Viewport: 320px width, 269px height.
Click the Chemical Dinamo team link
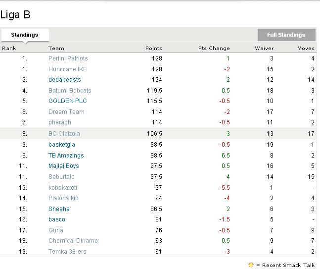73,241
